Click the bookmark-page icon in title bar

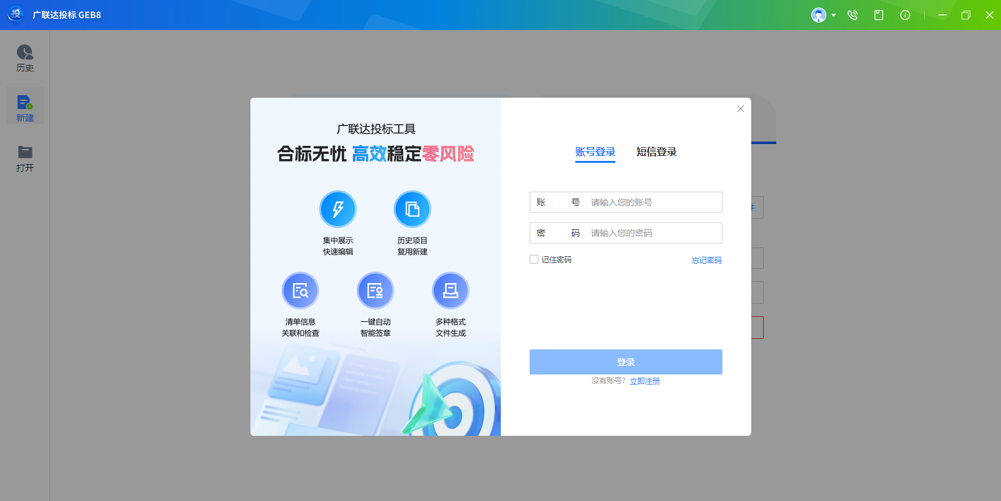879,15
